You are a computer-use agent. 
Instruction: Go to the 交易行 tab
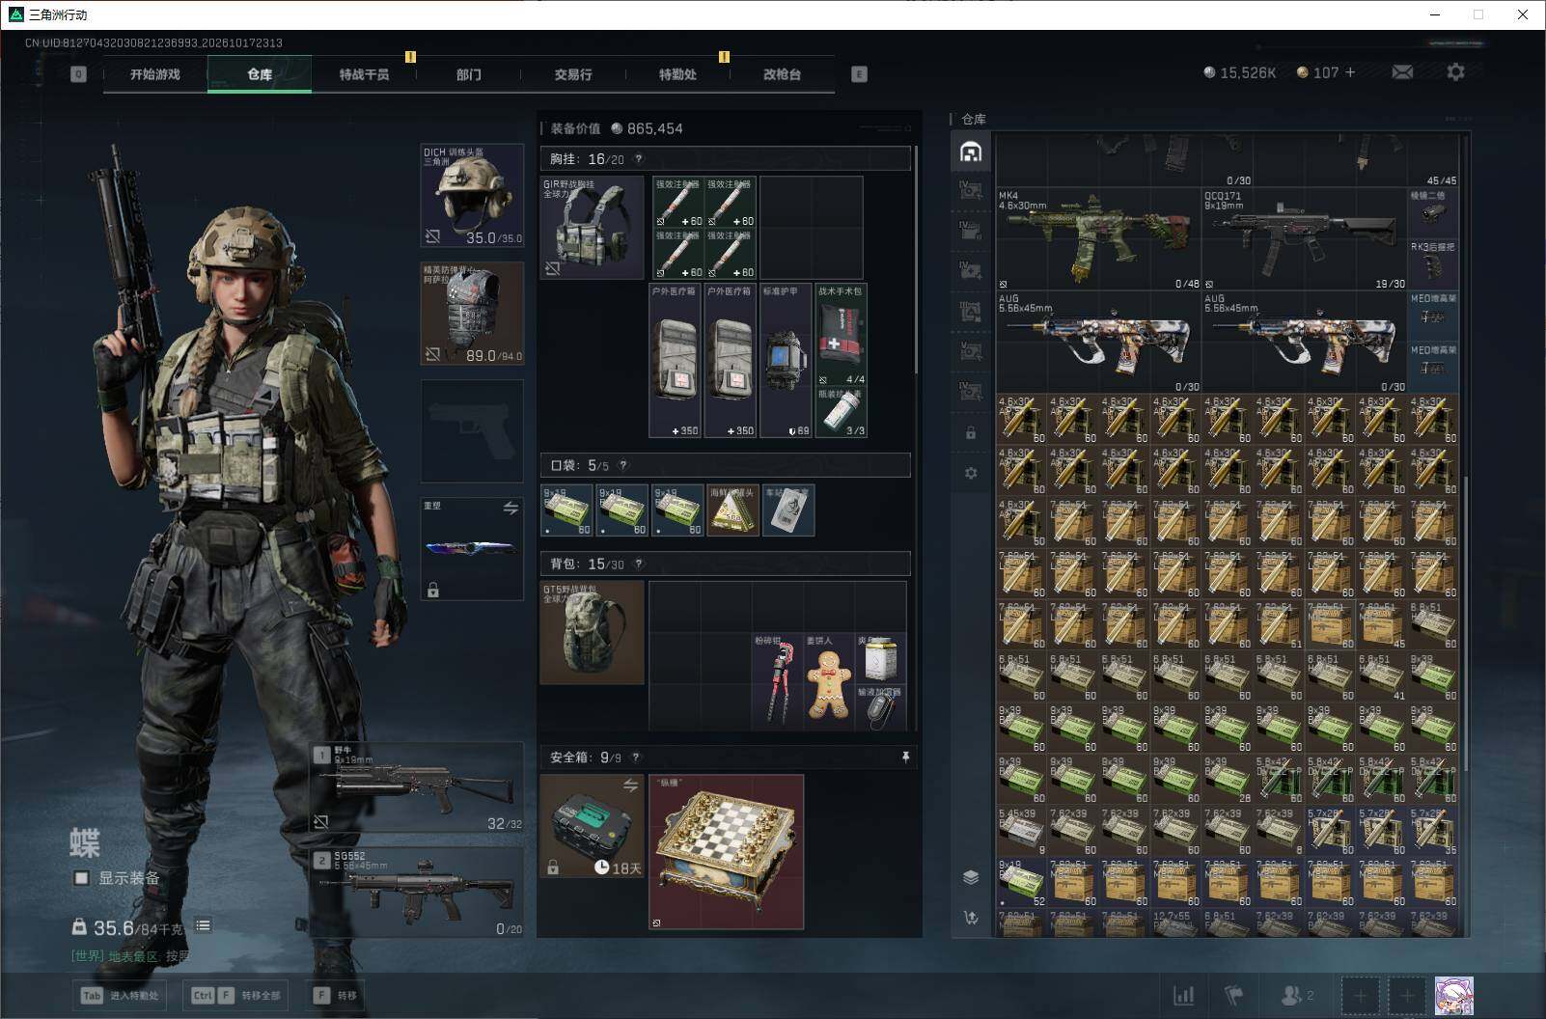coord(573,74)
